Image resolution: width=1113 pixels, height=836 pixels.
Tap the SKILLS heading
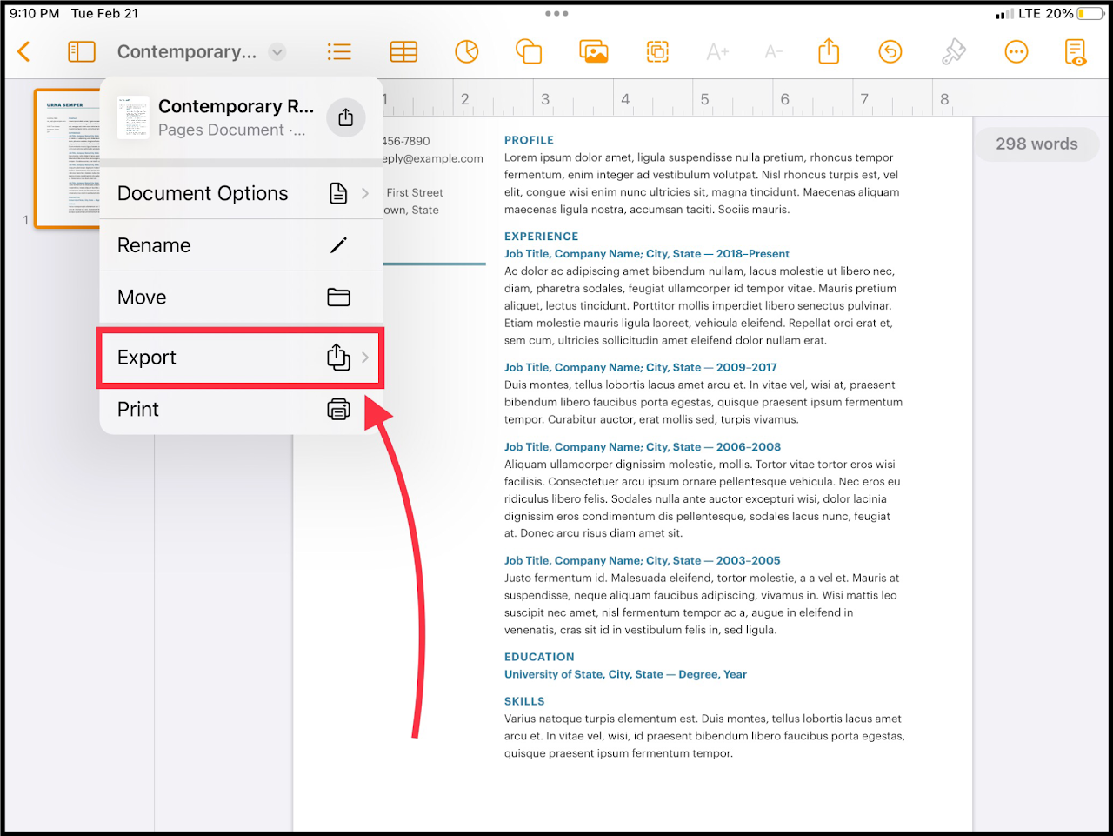524,701
